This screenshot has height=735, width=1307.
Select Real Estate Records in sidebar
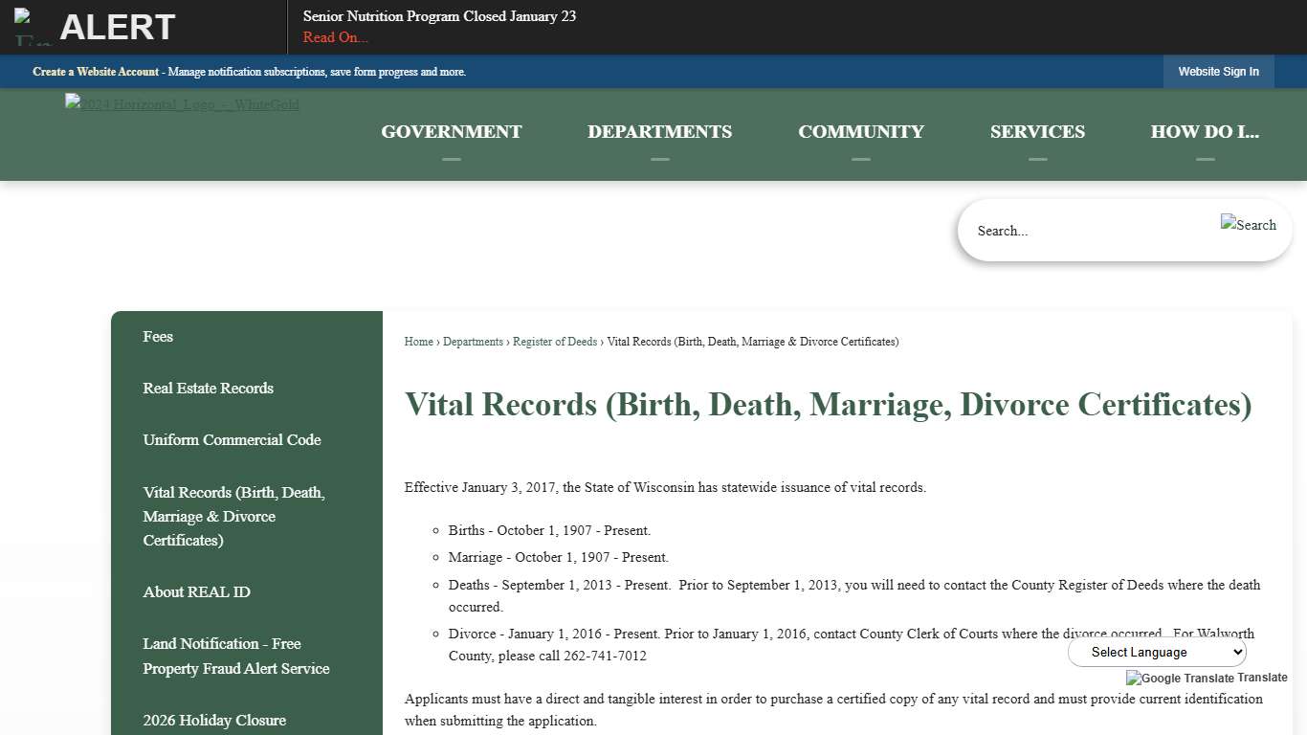click(208, 388)
